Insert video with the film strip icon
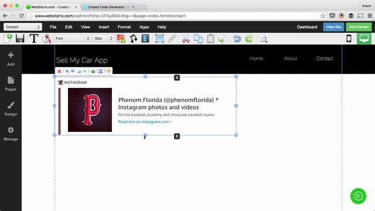The width and height of the screenshot is (375, 211). [x=145, y=39]
